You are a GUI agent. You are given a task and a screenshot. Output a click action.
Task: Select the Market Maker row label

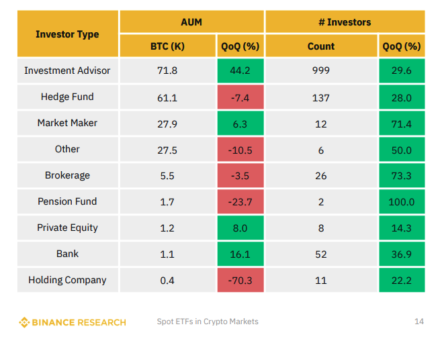pyautogui.click(x=67, y=123)
